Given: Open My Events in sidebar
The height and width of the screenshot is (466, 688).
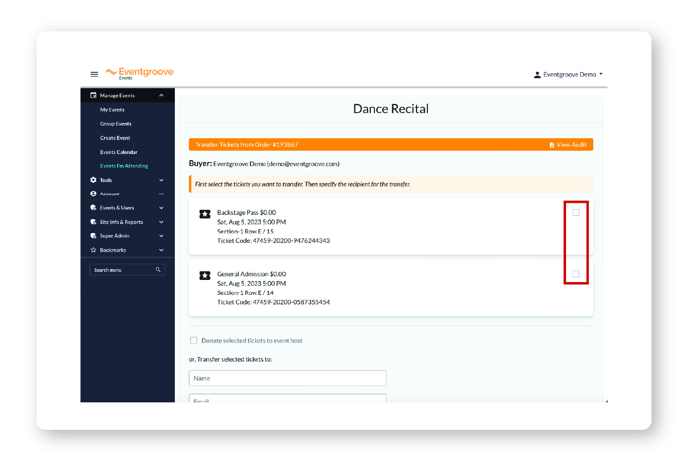Looking at the screenshot, I should pos(112,110).
